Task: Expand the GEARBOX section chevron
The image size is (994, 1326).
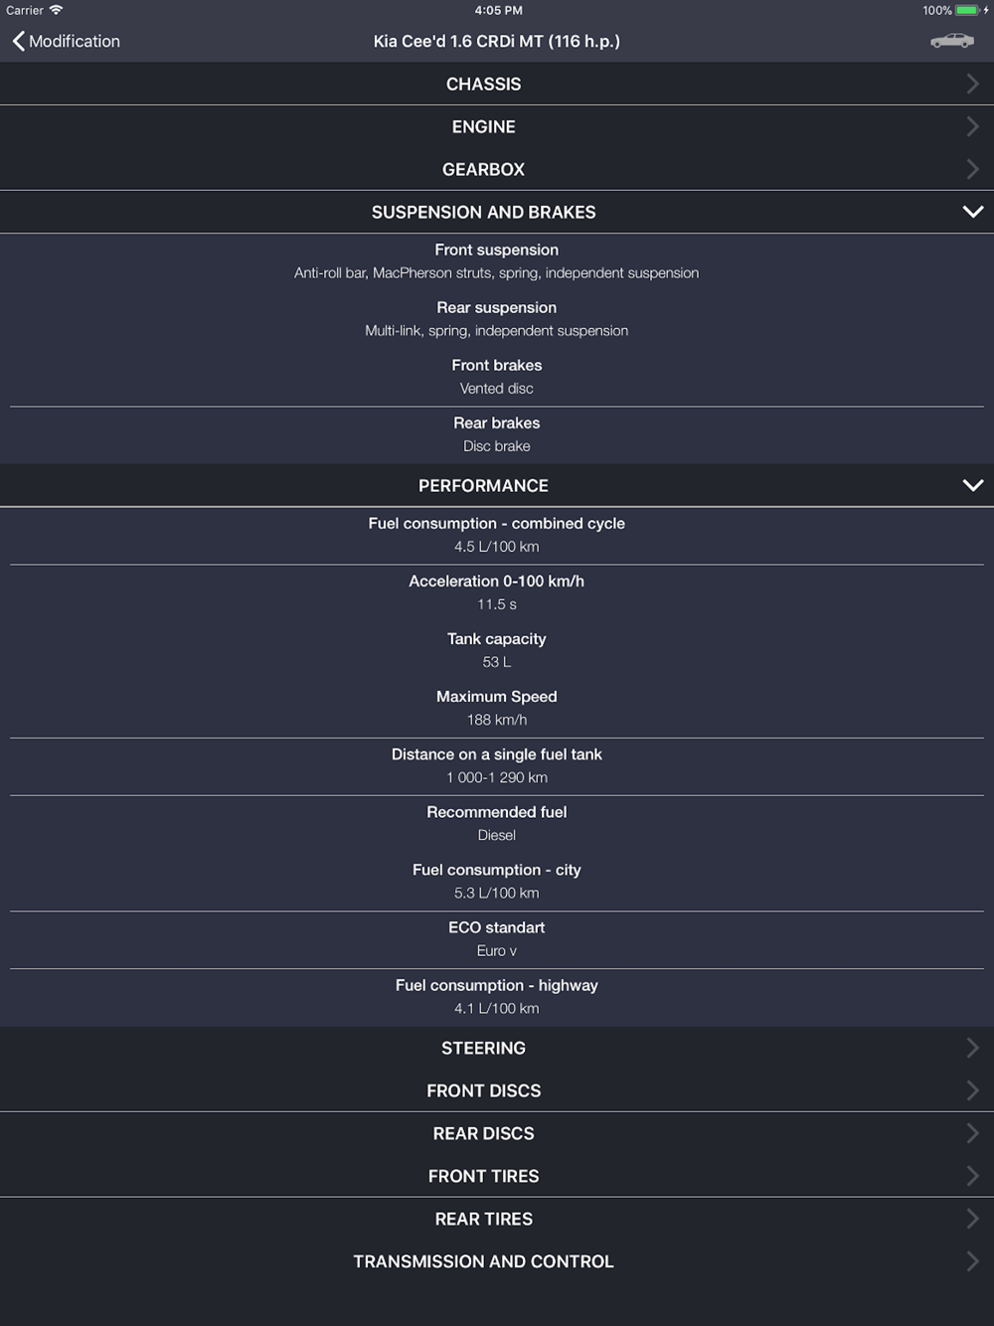Action: coord(972,170)
